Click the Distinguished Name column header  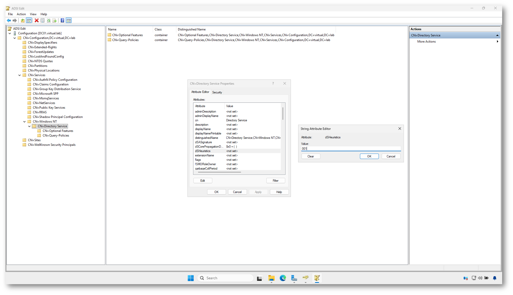pyautogui.click(x=256, y=29)
